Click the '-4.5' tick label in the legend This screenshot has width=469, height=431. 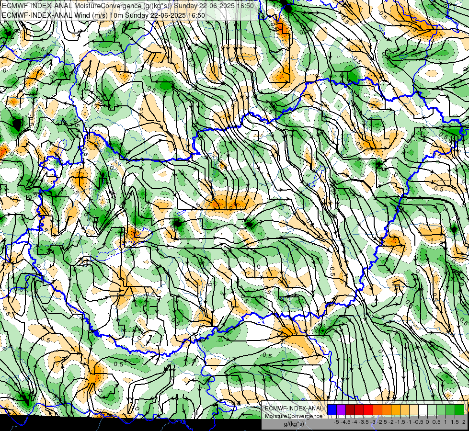346,422
